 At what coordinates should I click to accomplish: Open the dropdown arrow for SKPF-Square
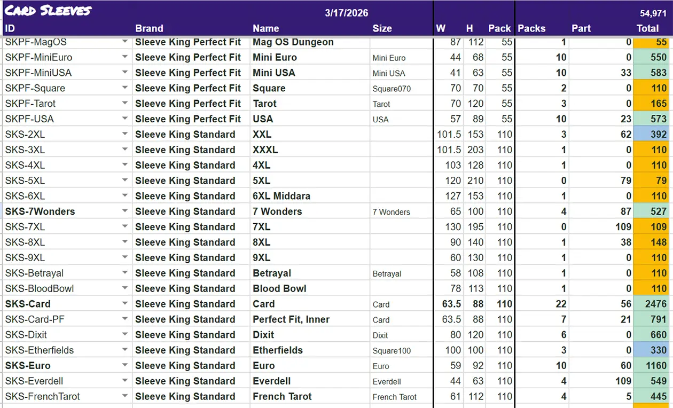tap(125, 88)
